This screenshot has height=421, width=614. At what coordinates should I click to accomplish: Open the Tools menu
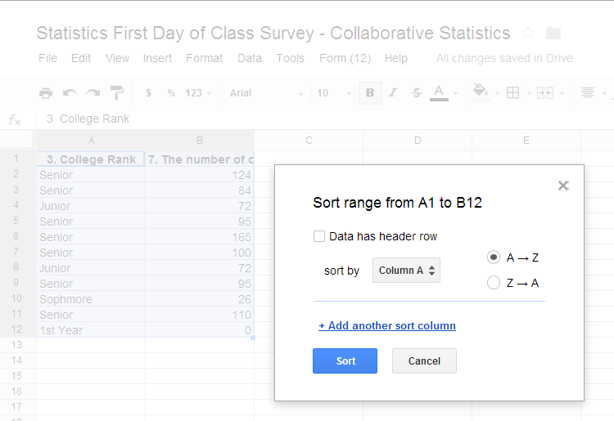coord(290,58)
